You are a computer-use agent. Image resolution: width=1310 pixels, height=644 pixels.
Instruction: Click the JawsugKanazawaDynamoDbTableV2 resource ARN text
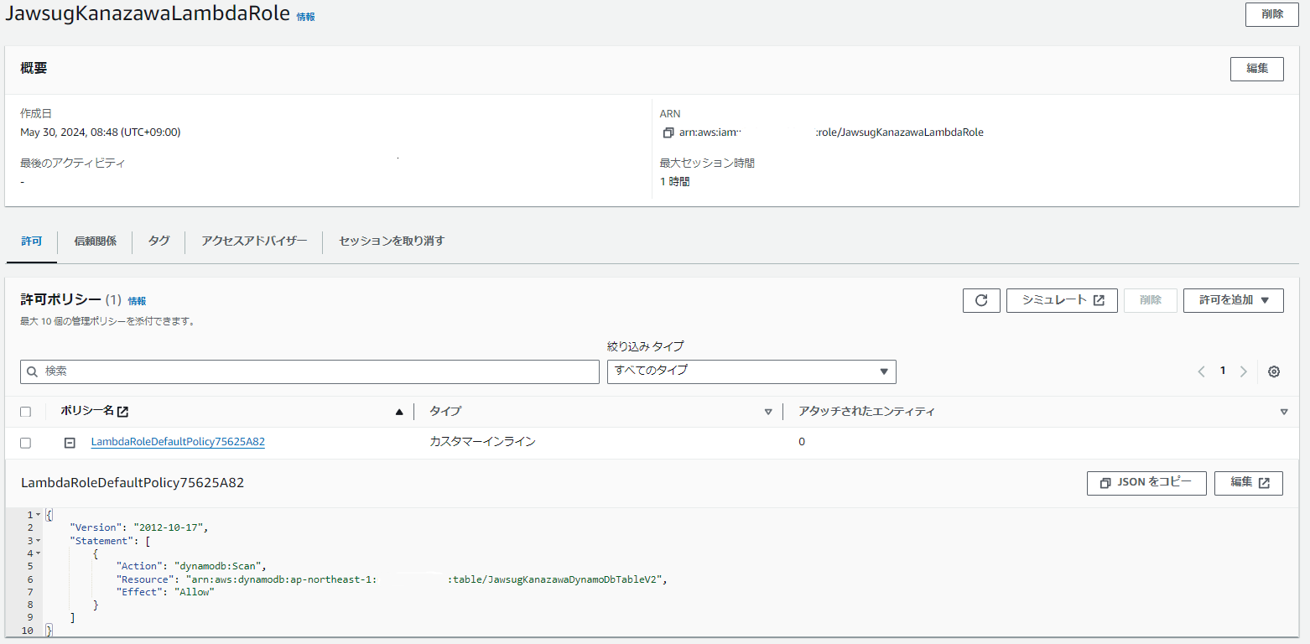point(425,579)
